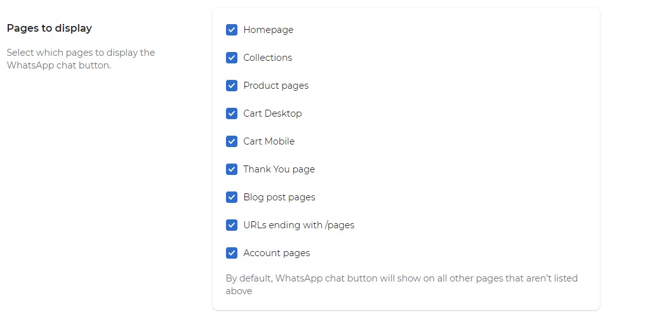Click the 'Account pages' label text
This screenshot has height=317, width=650.
(277, 253)
